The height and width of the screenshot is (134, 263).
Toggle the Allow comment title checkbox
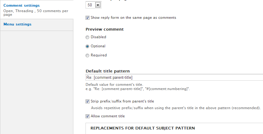tap(88, 116)
